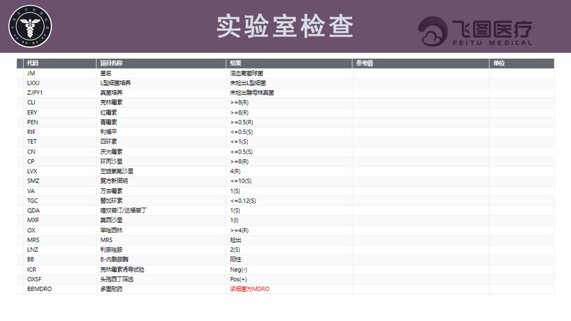The width and height of the screenshot is (571, 321).
Task: Click the 实验室检查 slide title
Action: click(285, 26)
